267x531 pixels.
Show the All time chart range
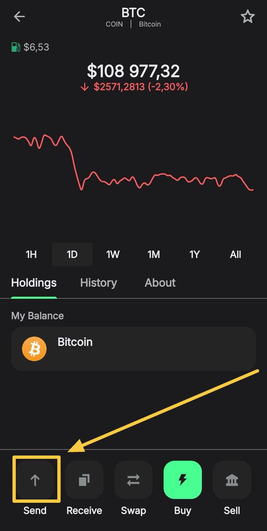235,254
